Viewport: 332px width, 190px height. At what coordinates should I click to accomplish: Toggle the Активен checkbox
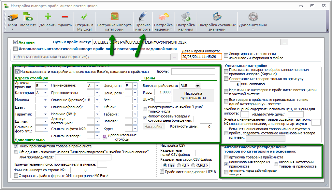click(x=15, y=42)
